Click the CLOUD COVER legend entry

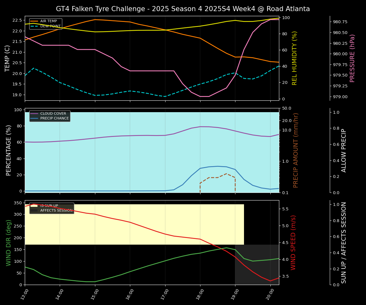click(53, 113)
